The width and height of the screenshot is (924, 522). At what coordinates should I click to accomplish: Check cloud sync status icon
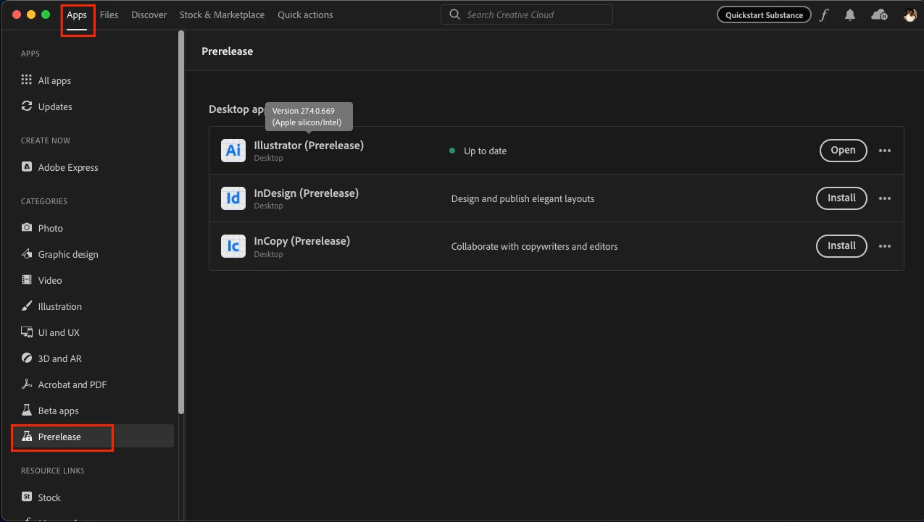pos(879,15)
